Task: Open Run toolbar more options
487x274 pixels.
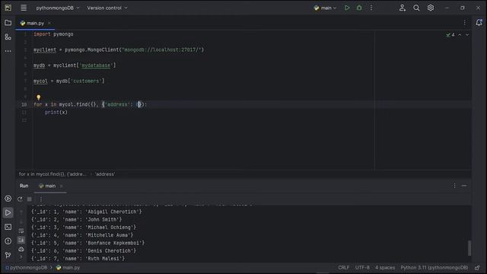Action: (x=41, y=199)
